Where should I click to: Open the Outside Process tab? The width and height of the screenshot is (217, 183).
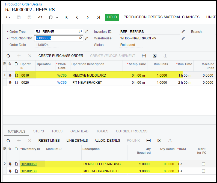[132, 131]
